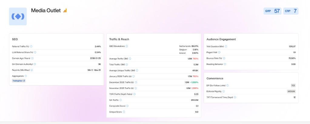Click info icon next to DA (Domain Authority)

click(x=35, y=64)
